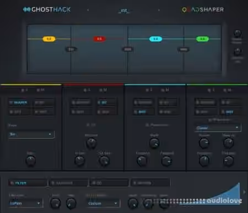Load next preset with right arrow
This screenshot has height=213, width=248.
pos(159,10)
